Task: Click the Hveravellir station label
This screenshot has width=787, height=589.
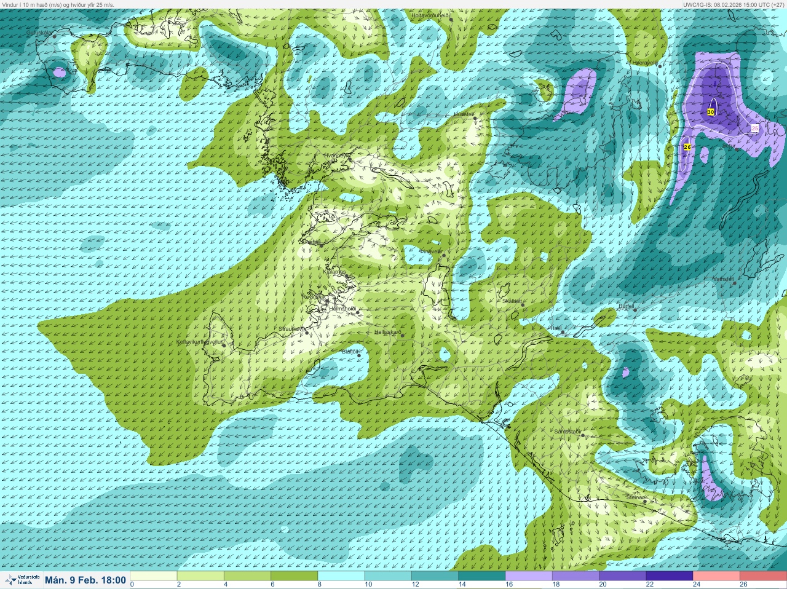Action: (x=645, y=63)
